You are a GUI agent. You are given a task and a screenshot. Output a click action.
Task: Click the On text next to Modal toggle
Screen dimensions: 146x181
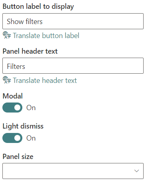pyautogui.click(x=31, y=108)
